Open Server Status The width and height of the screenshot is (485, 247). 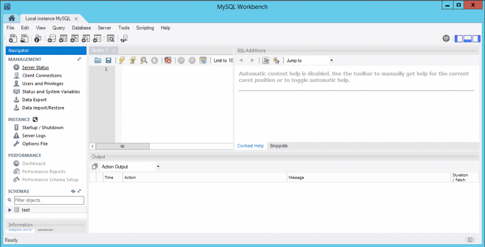pyautogui.click(x=36, y=67)
